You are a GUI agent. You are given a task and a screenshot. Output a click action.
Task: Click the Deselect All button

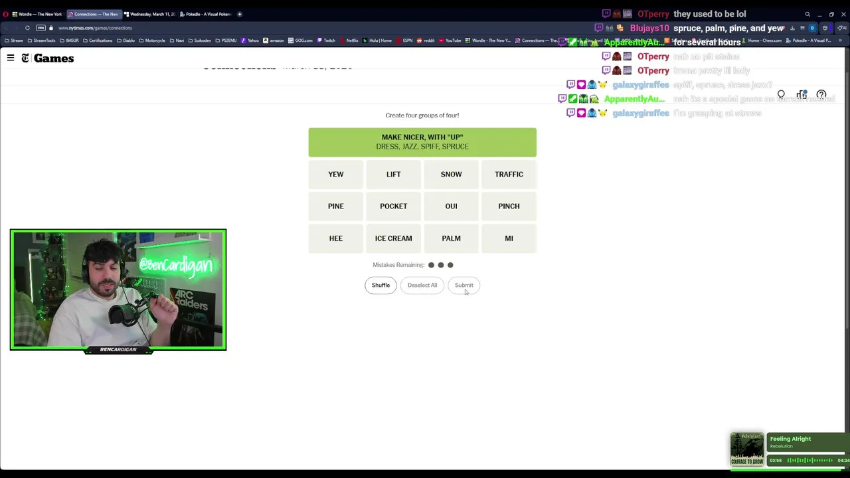coord(422,285)
